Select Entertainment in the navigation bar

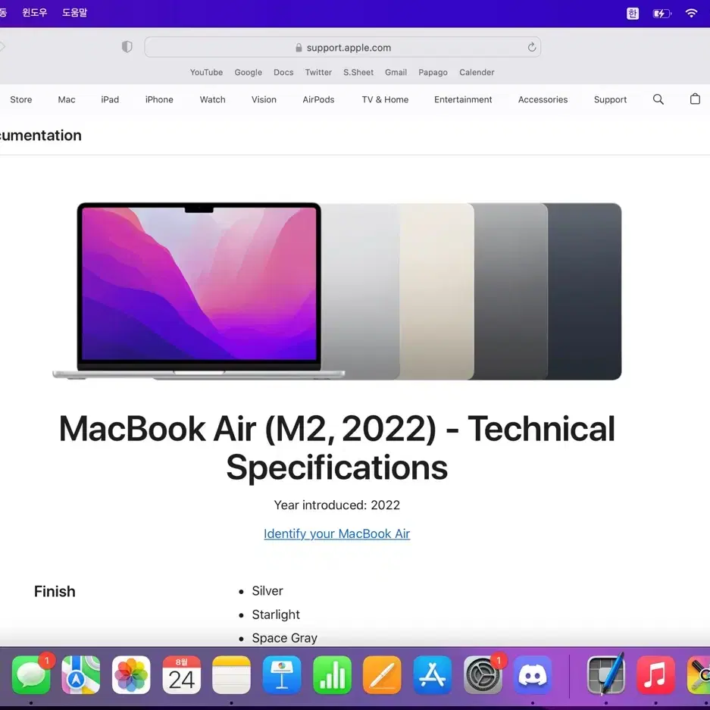click(x=463, y=99)
